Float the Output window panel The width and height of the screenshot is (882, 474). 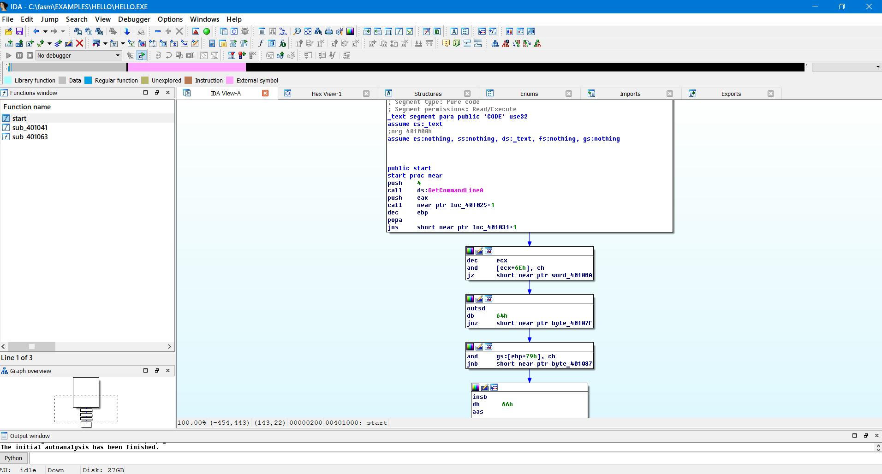866,436
